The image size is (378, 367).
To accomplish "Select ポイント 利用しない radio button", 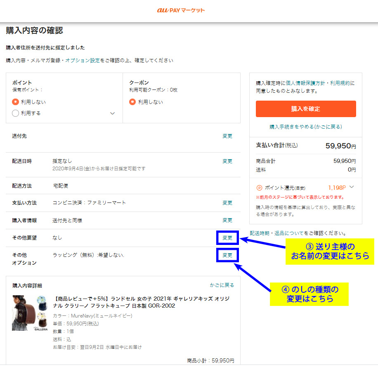I will (16, 102).
